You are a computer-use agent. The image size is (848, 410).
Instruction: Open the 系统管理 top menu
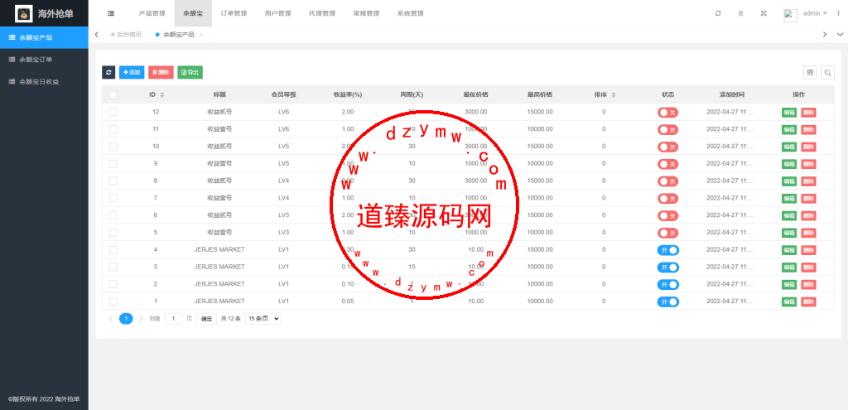click(410, 13)
